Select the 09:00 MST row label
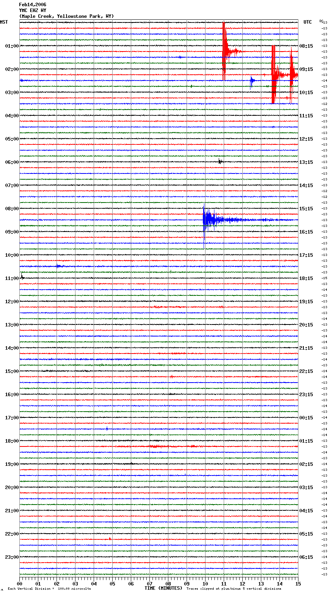This screenshot has width=329, height=594. click(x=12, y=232)
